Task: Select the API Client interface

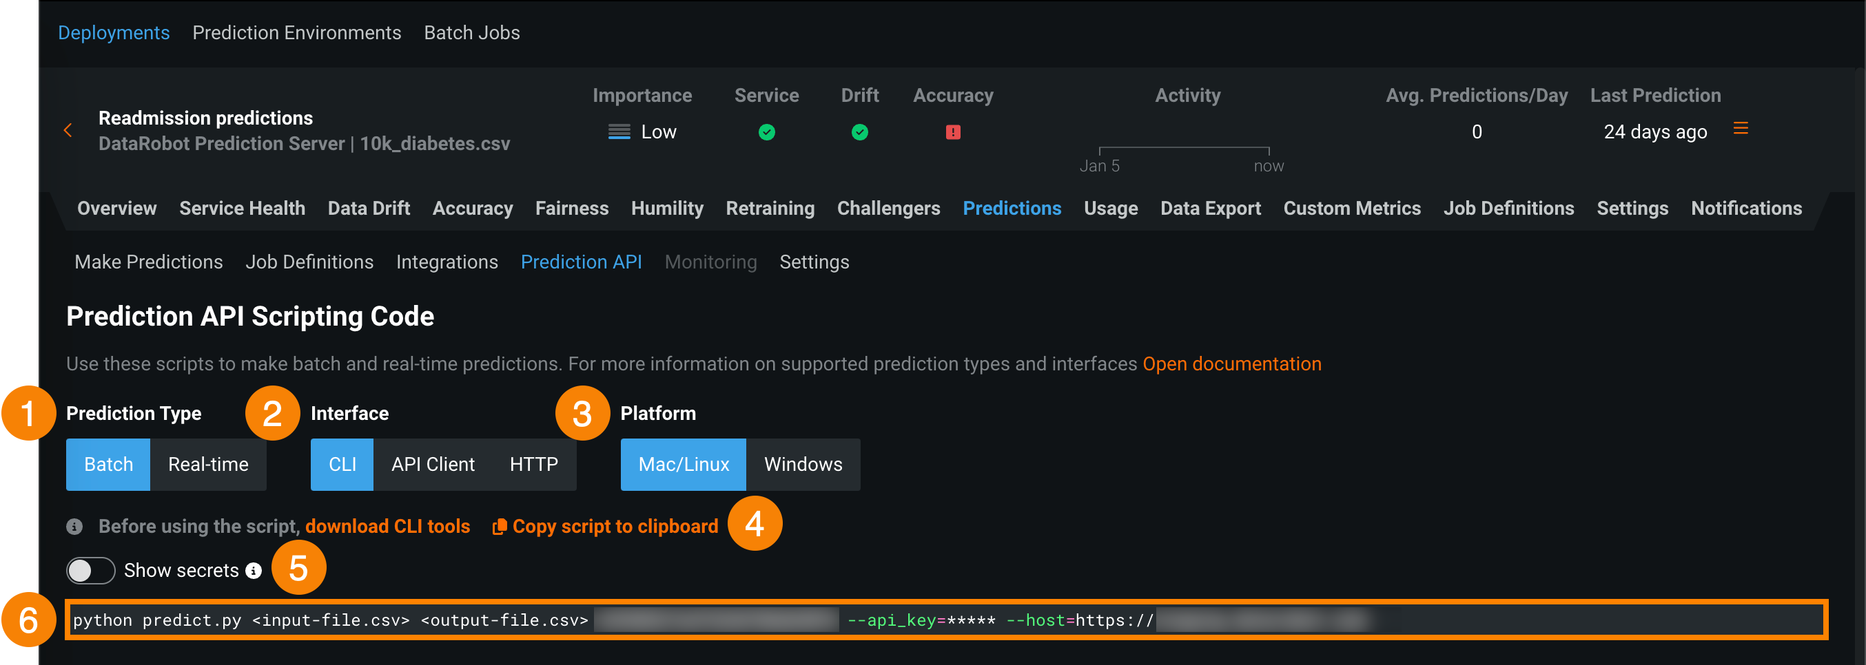Action: 433,465
